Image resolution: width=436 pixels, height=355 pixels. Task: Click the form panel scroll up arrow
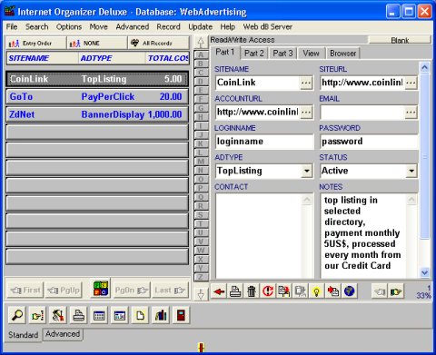click(424, 67)
